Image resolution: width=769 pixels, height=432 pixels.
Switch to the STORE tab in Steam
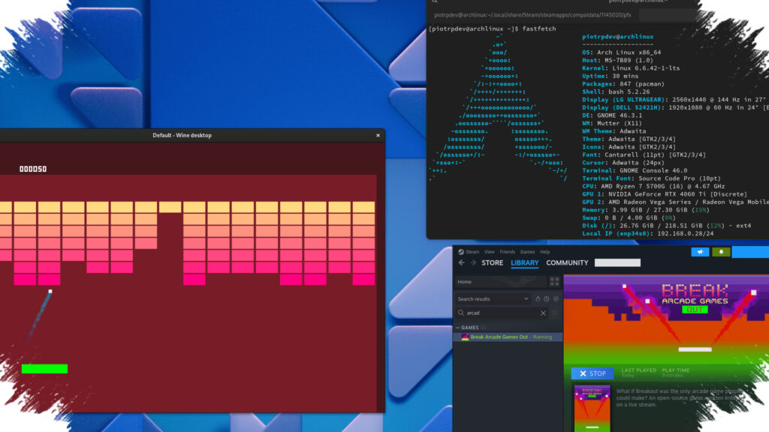[x=492, y=263]
